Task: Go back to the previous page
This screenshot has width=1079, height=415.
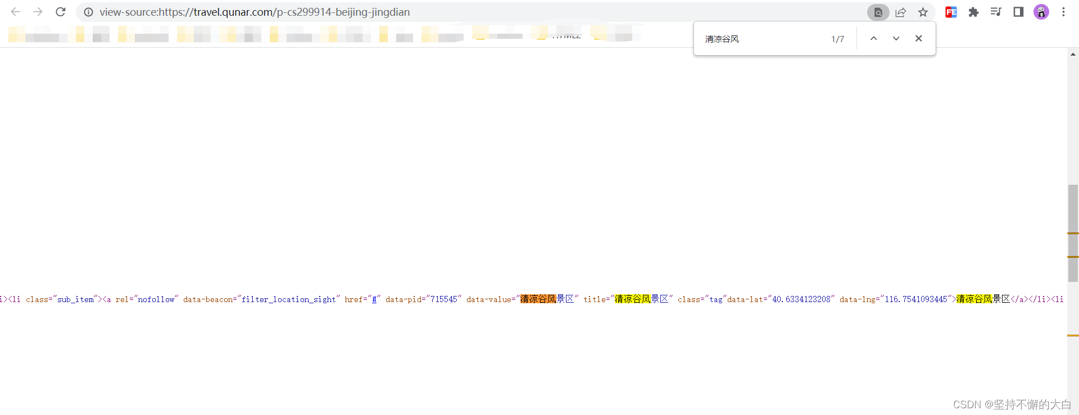Action: tap(15, 12)
